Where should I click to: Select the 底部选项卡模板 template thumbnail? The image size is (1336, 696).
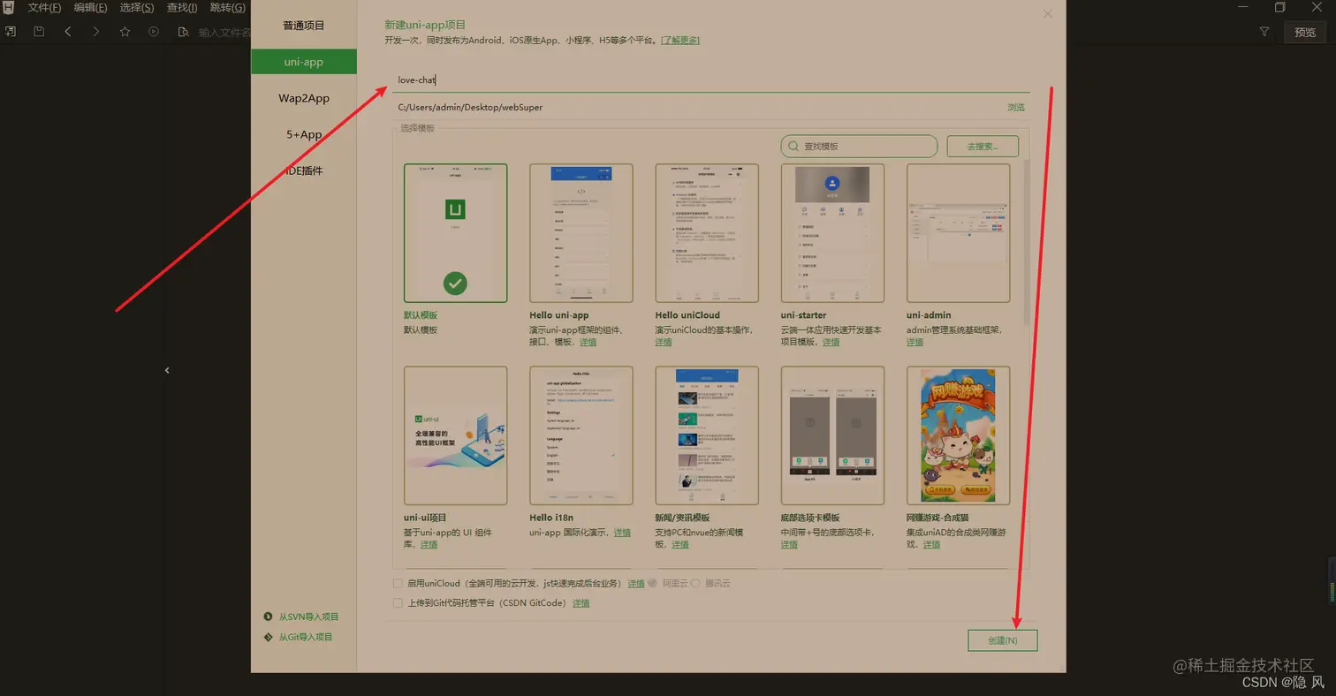(832, 435)
